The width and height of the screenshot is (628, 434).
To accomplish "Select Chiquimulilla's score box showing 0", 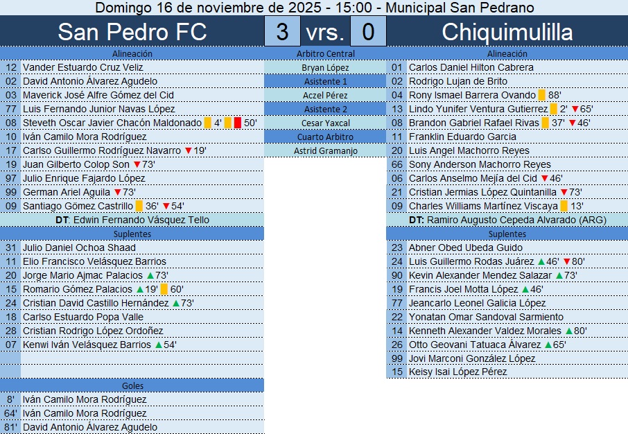I will coord(368,32).
